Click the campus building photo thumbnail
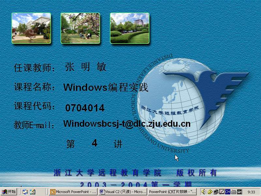 pos(31,28)
